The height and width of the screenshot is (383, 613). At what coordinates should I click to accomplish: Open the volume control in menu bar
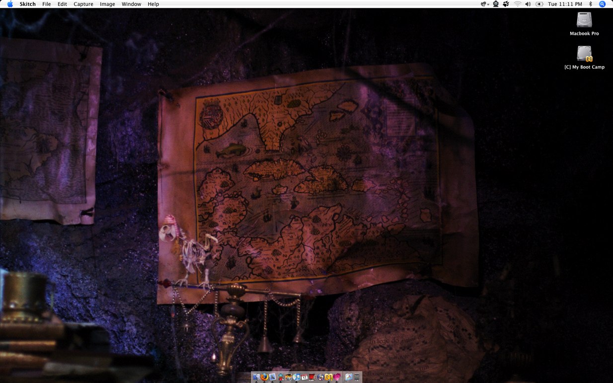528,4
